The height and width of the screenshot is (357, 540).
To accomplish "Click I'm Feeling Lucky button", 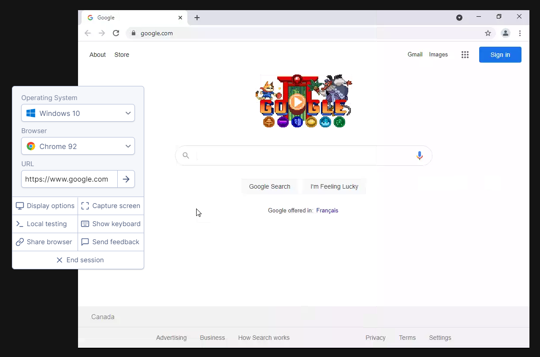I will (335, 186).
